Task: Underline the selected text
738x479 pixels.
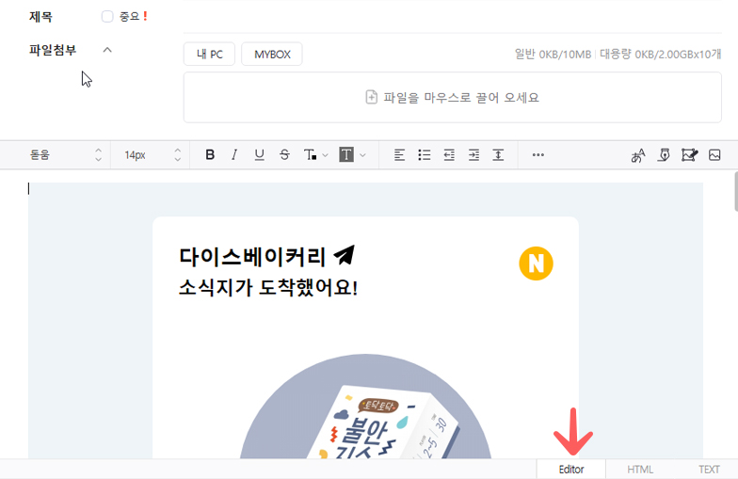Action: (x=260, y=154)
